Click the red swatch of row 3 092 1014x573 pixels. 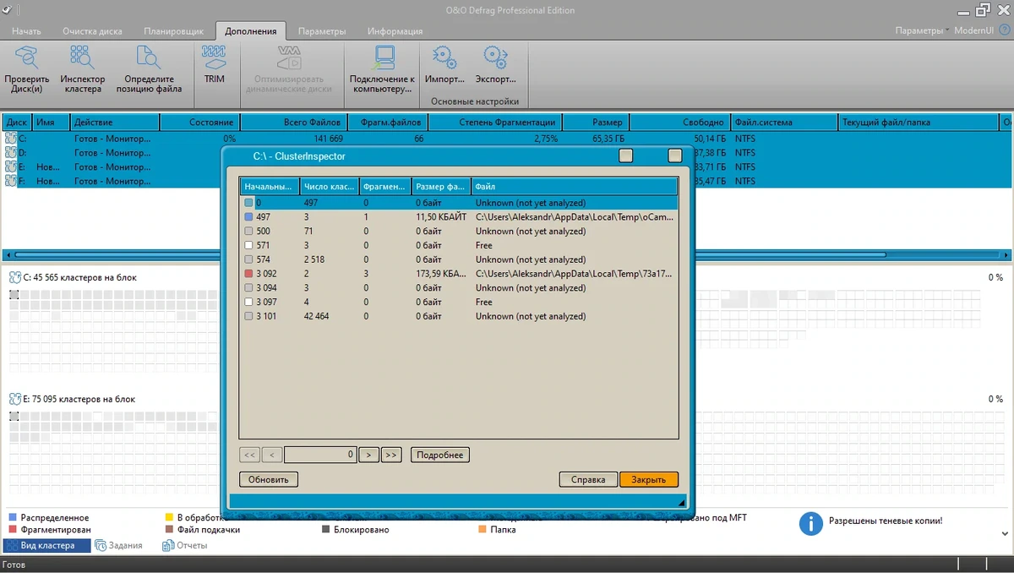248,274
